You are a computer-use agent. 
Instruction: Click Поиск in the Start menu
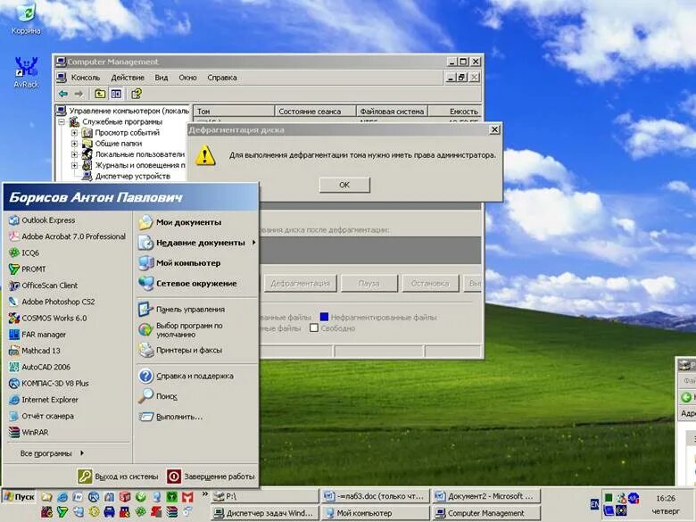tap(158, 396)
